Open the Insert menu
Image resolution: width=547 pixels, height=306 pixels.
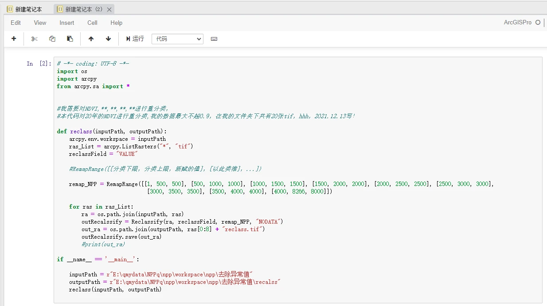[x=67, y=23]
